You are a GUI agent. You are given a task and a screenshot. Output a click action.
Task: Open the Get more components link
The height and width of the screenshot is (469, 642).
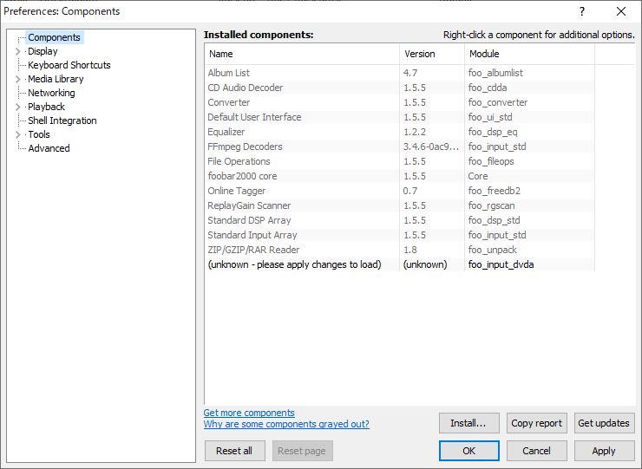pyautogui.click(x=249, y=413)
